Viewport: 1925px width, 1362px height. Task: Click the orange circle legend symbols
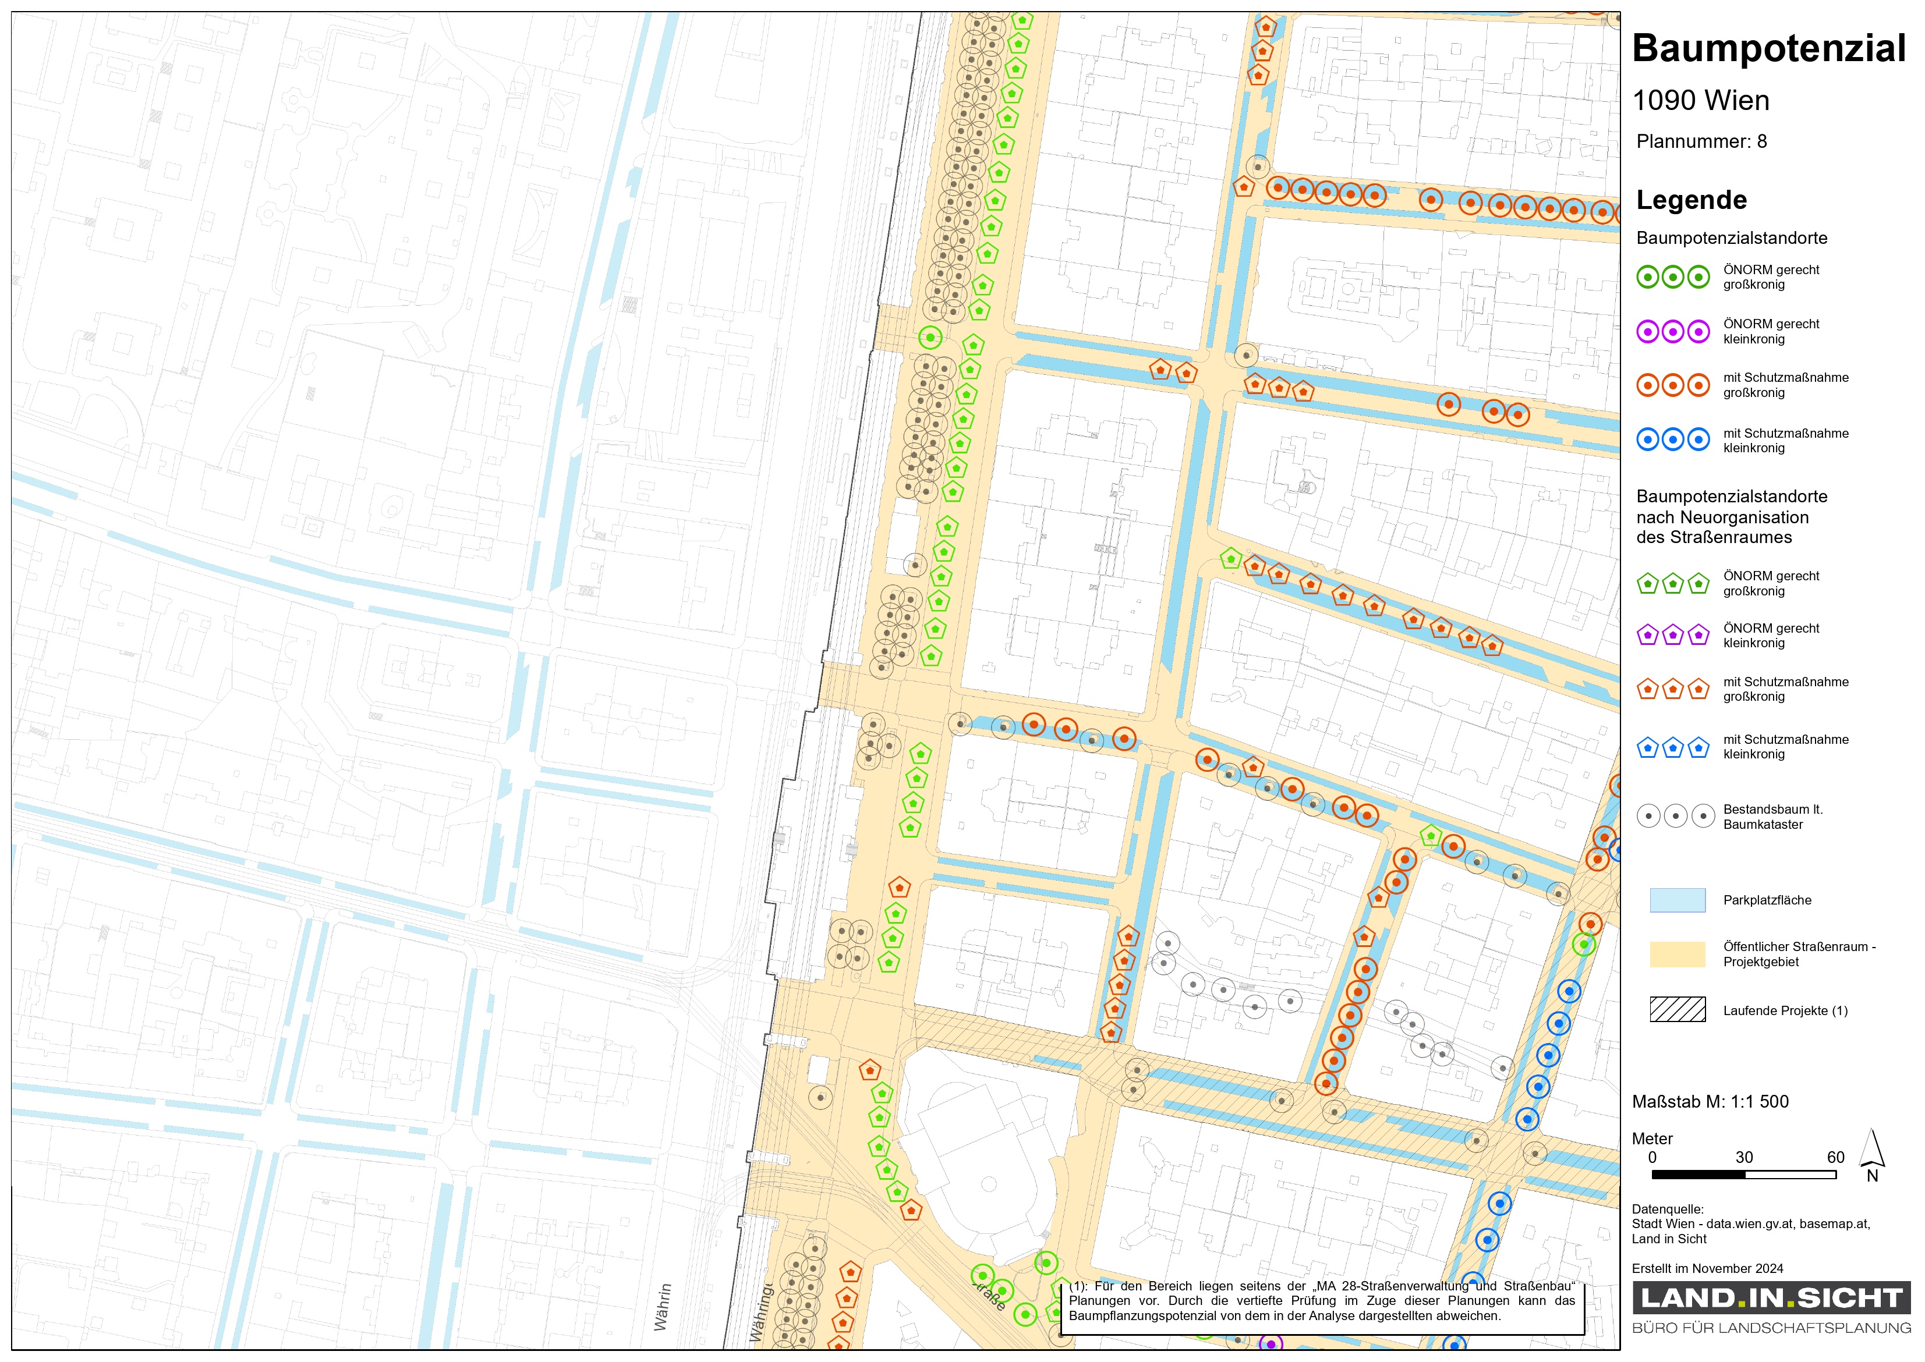click(1672, 385)
